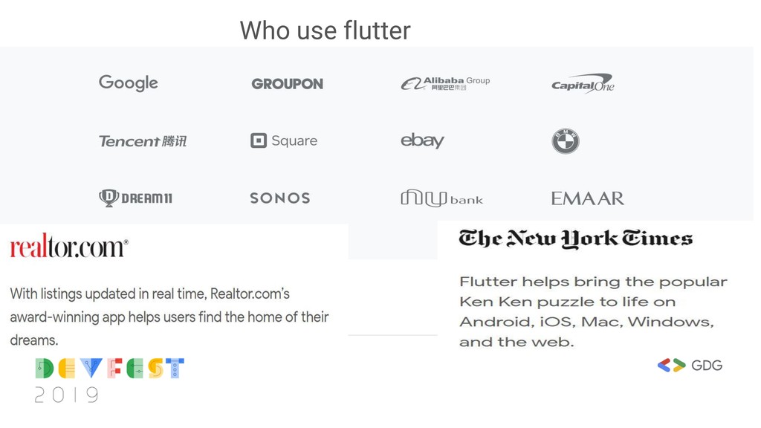Viewport: 761px width, 428px height.
Task: Click the Square logo
Action: [284, 140]
